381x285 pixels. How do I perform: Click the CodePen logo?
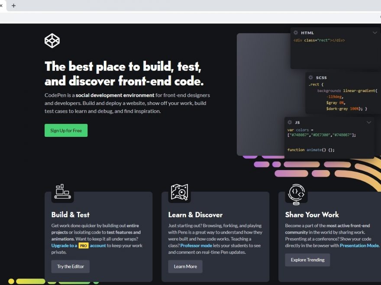(52, 41)
